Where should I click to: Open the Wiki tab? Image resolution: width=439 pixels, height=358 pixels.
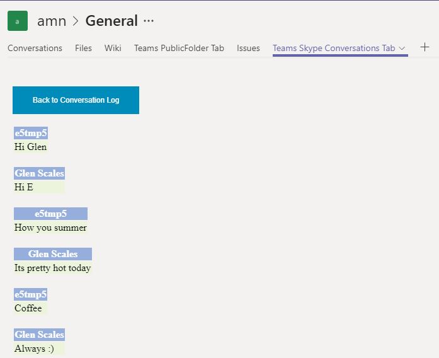click(113, 48)
